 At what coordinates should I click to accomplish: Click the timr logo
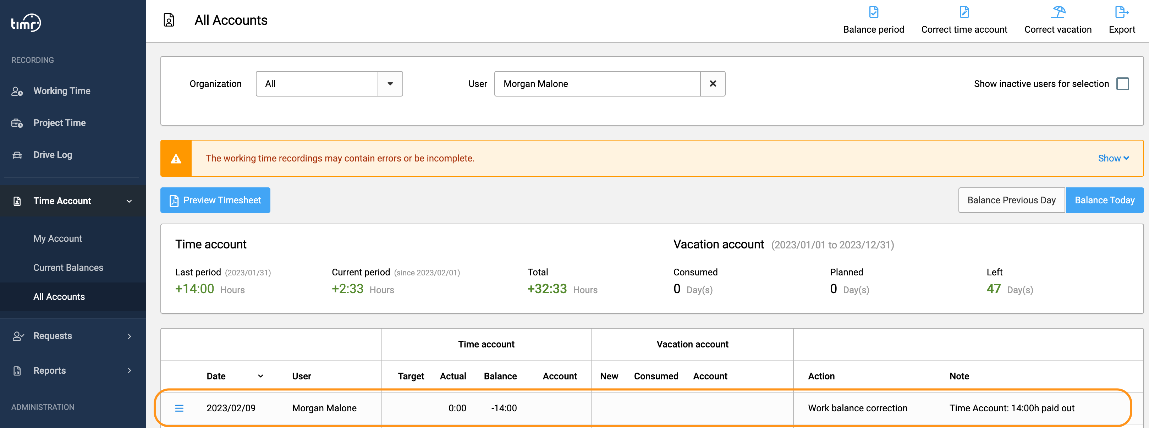[26, 23]
